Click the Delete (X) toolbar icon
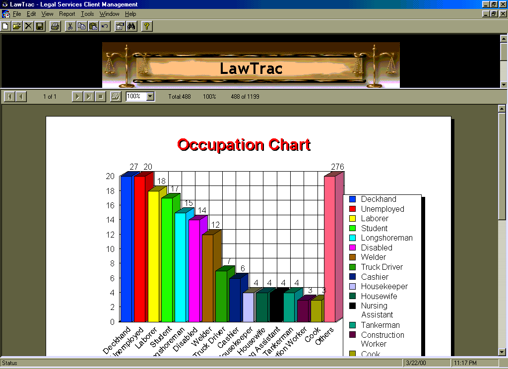Image resolution: width=508 pixels, height=369 pixels. pyautogui.click(x=28, y=26)
